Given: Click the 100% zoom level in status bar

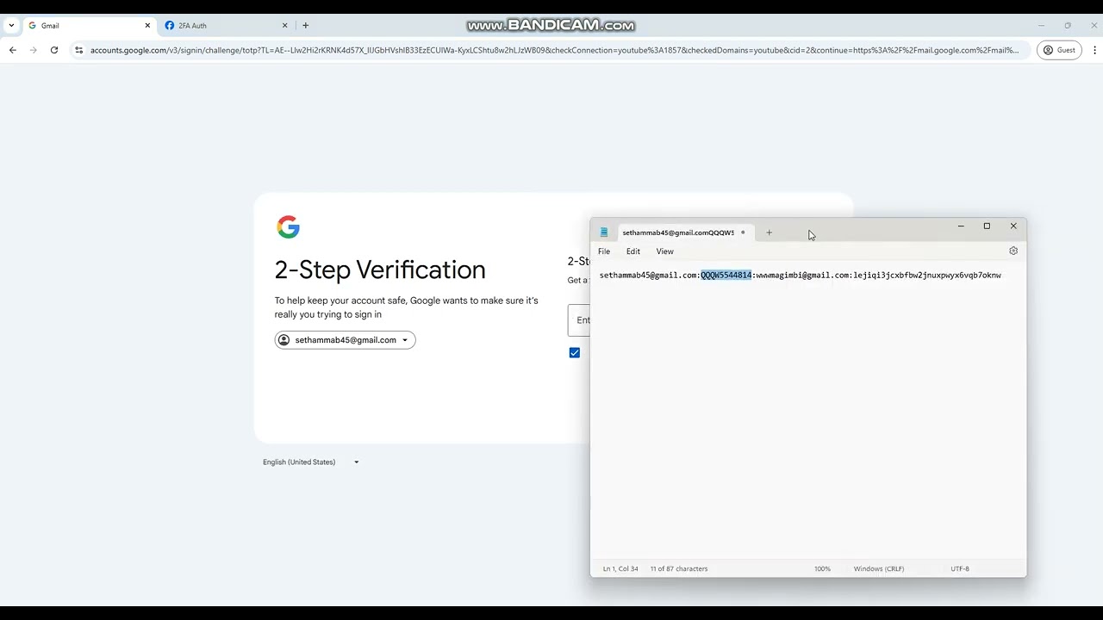Looking at the screenshot, I should tap(822, 569).
